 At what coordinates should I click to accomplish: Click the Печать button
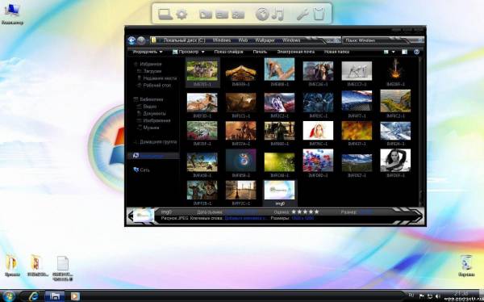260,52
